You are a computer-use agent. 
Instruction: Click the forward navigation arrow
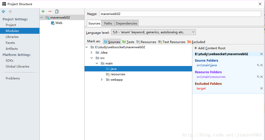click(x=10, y=12)
